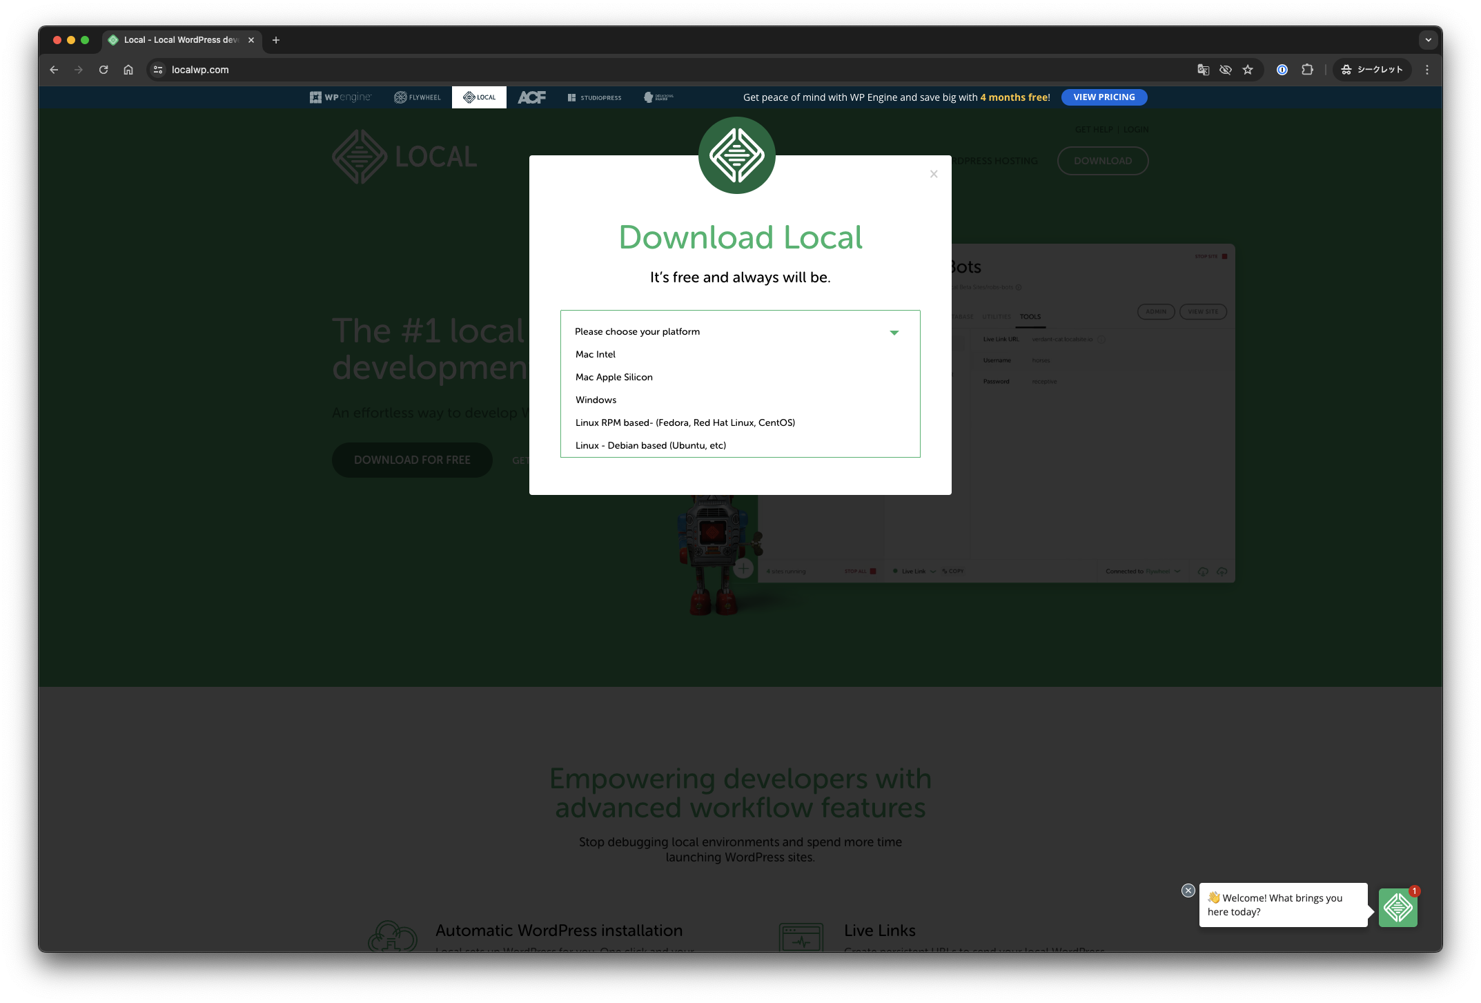Click the Live Links feature icon
Screen dimensions: 1481x1003
801,937
